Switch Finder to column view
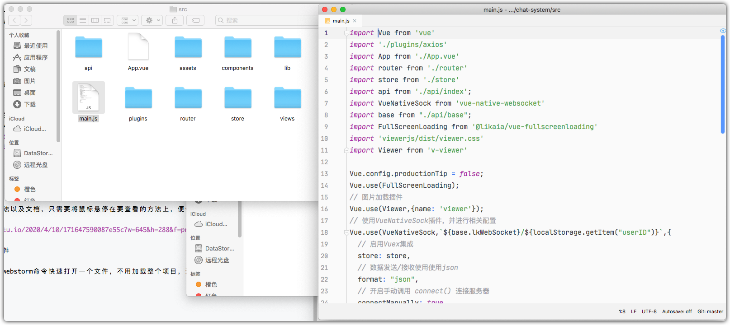Viewport: 730px width, 325px height. coord(95,20)
